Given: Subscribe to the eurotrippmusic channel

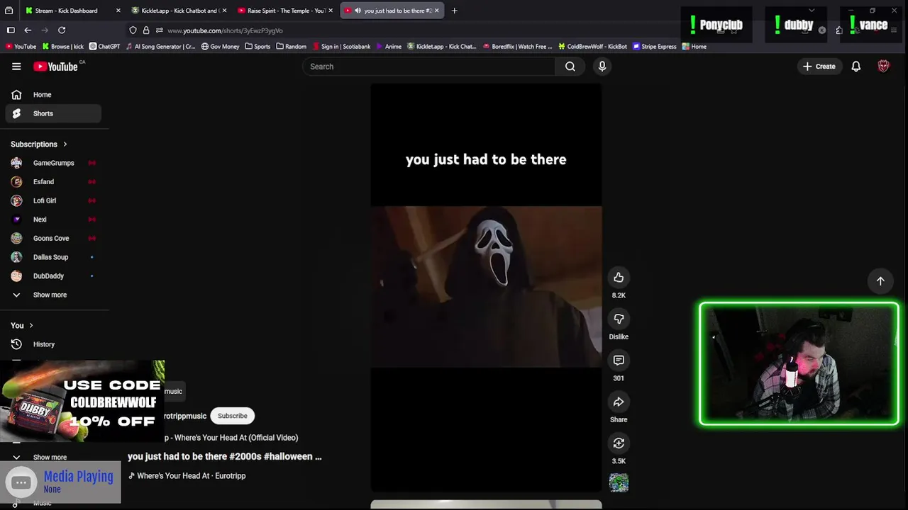Looking at the screenshot, I should point(233,416).
